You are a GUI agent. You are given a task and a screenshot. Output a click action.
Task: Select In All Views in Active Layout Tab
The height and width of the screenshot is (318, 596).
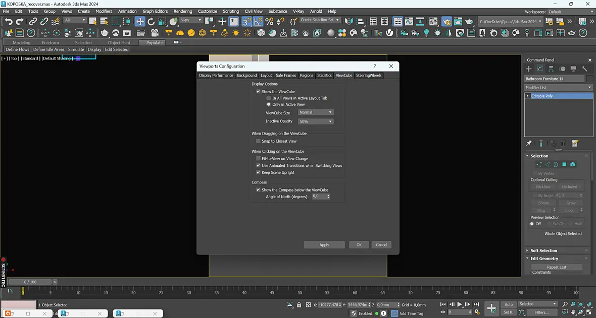click(x=268, y=98)
